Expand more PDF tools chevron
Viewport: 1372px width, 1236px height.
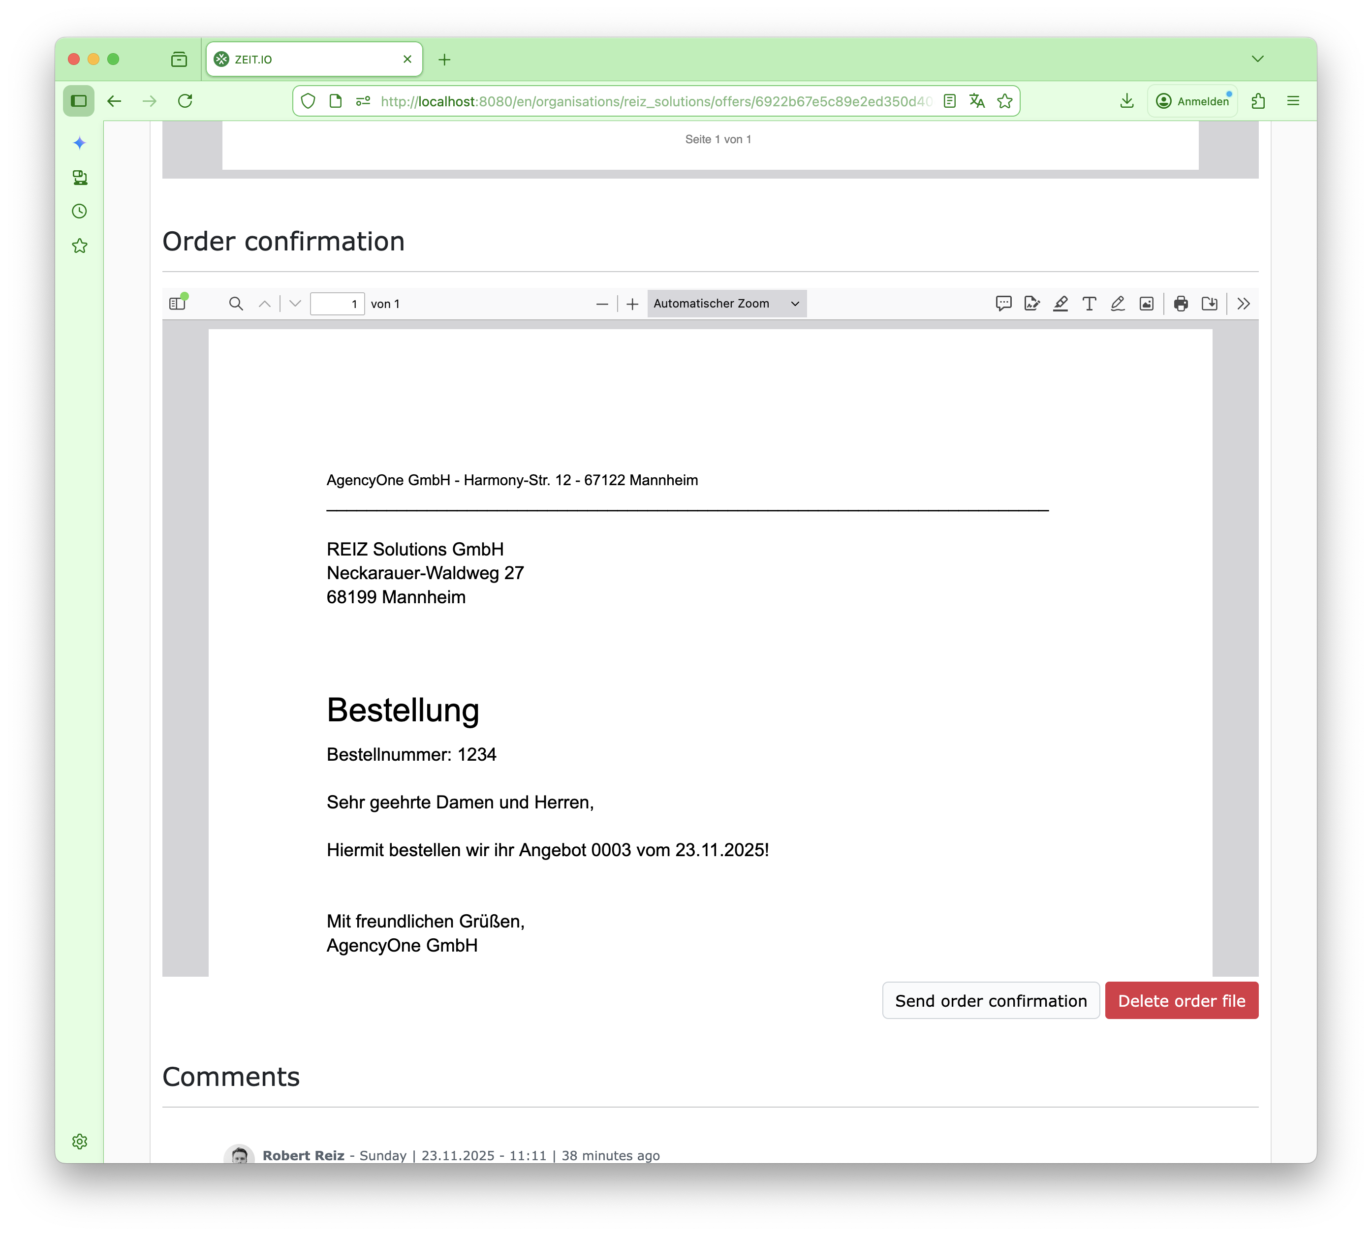1244,304
